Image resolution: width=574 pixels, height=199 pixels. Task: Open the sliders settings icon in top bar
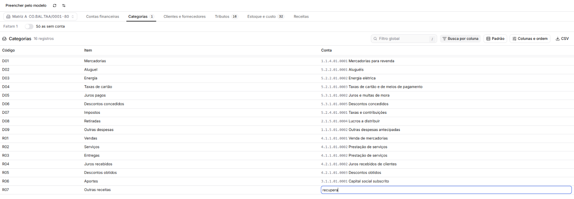click(x=64, y=5)
